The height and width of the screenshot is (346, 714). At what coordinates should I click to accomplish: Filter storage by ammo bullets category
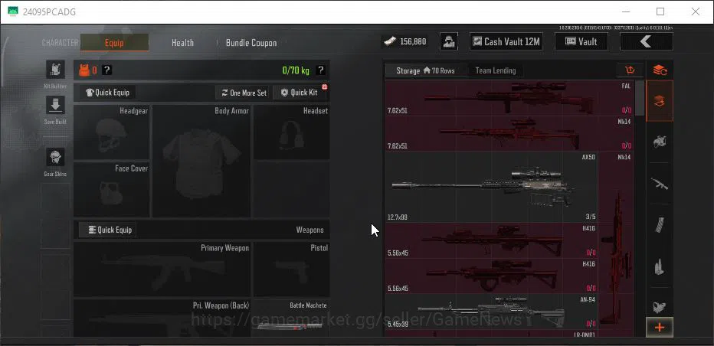(660, 266)
